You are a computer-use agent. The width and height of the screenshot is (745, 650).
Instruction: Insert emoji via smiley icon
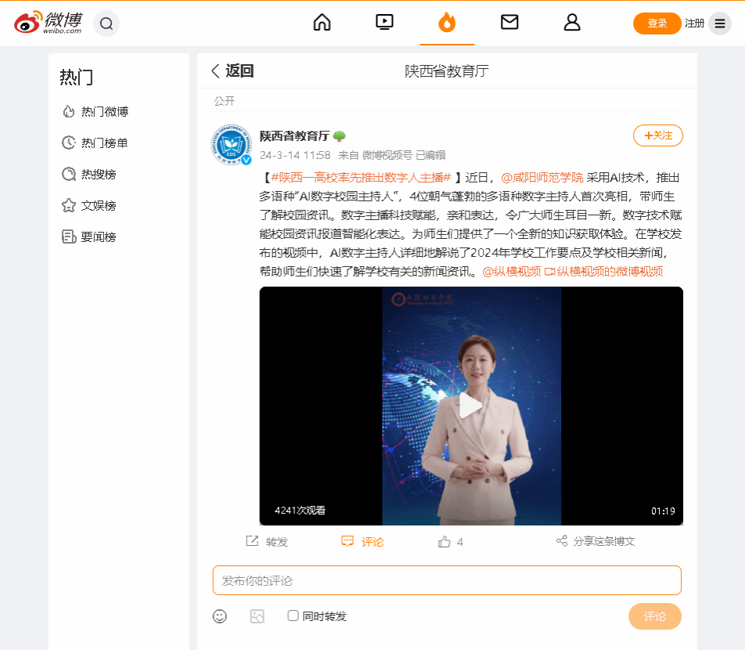tap(220, 616)
